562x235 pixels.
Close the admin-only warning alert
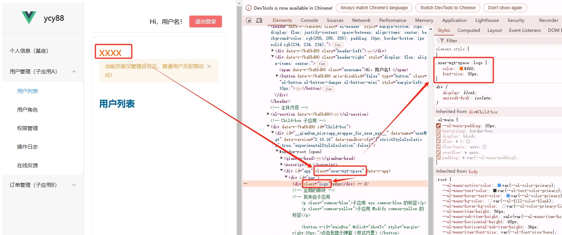click(x=209, y=66)
